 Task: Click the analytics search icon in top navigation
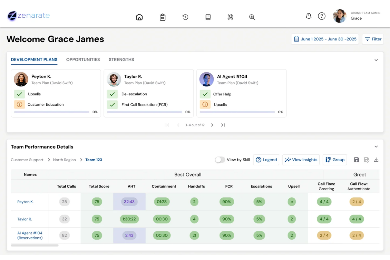click(x=252, y=17)
